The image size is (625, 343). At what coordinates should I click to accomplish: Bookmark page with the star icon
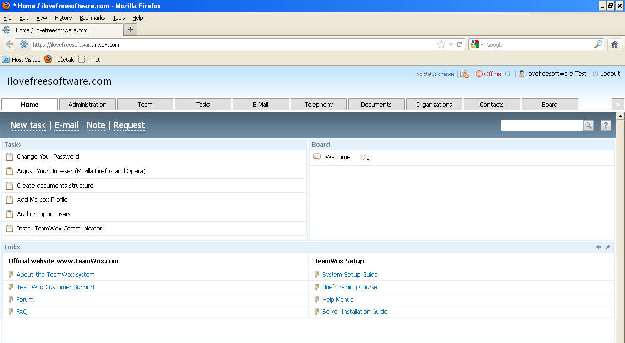[441, 44]
